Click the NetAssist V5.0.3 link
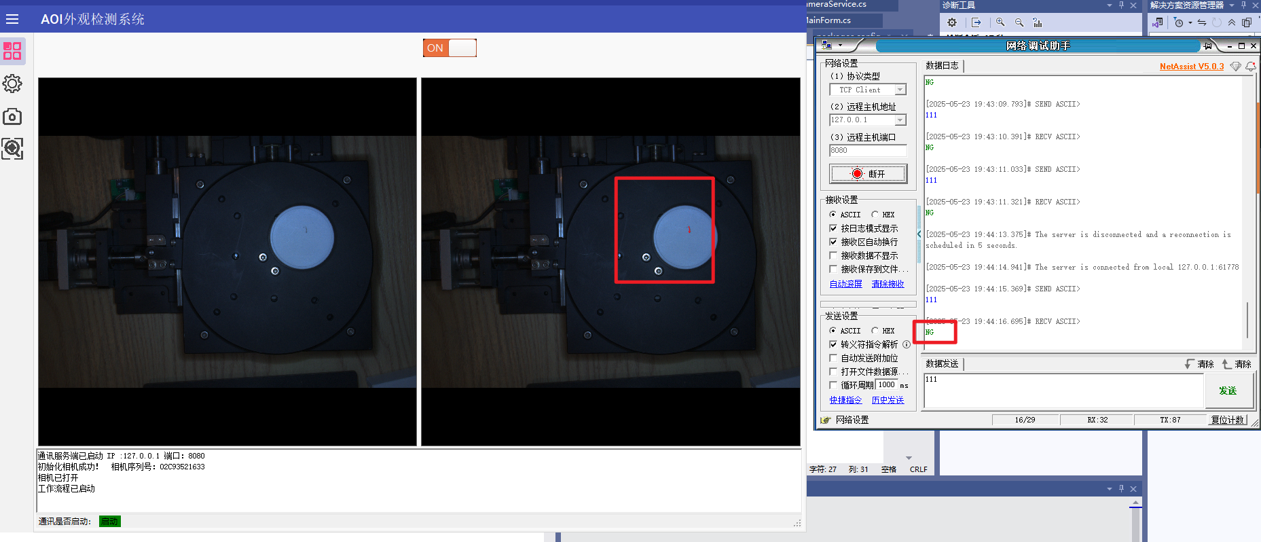 coord(1192,66)
